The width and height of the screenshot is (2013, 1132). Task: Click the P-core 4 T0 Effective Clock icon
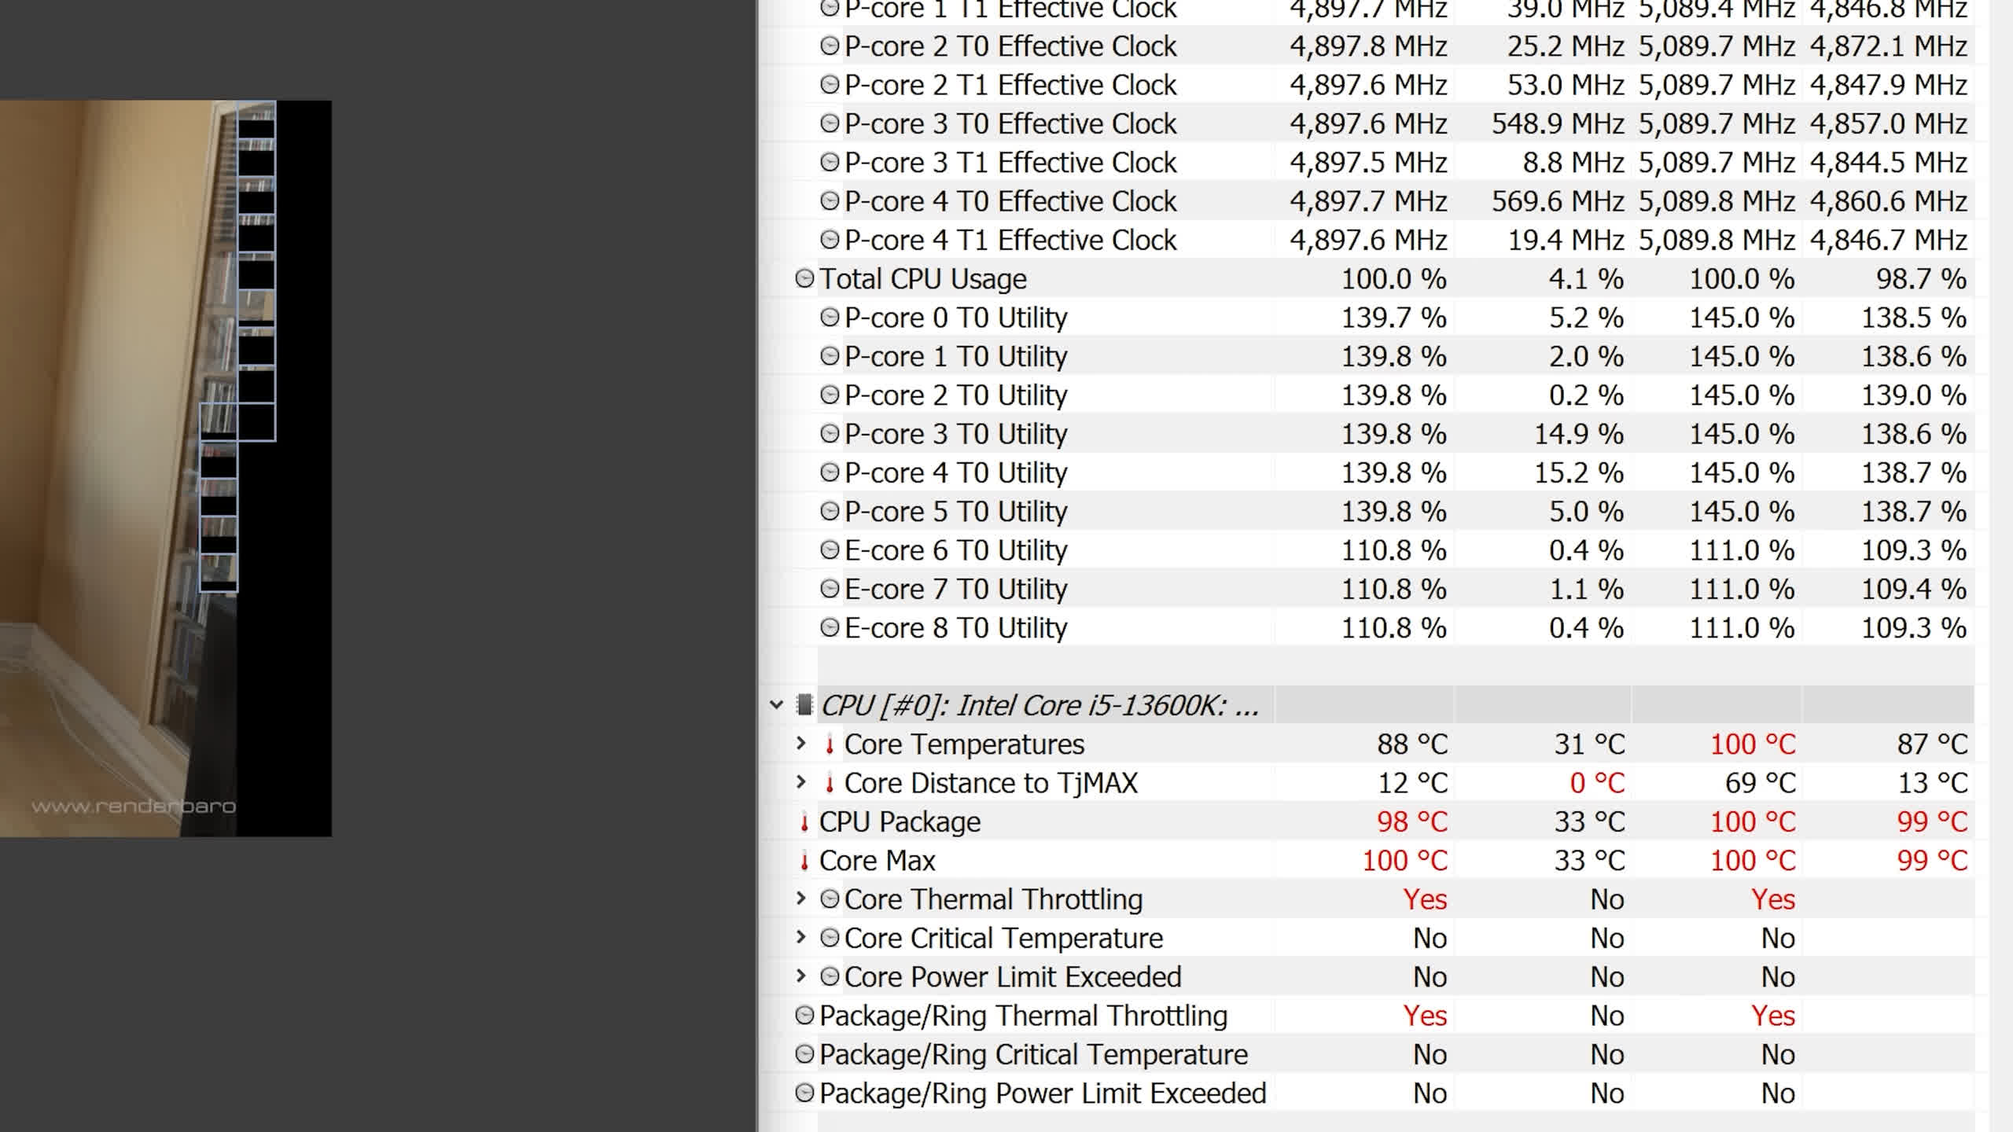click(x=830, y=201)
